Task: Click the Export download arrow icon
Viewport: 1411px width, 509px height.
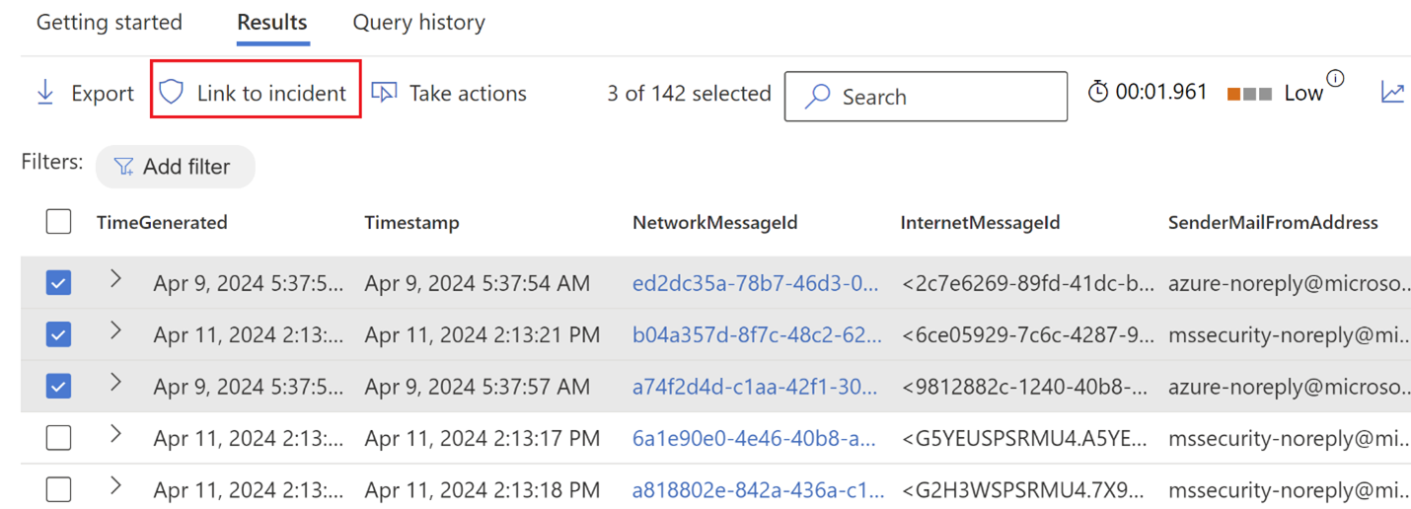Action: tap(45, 93)
